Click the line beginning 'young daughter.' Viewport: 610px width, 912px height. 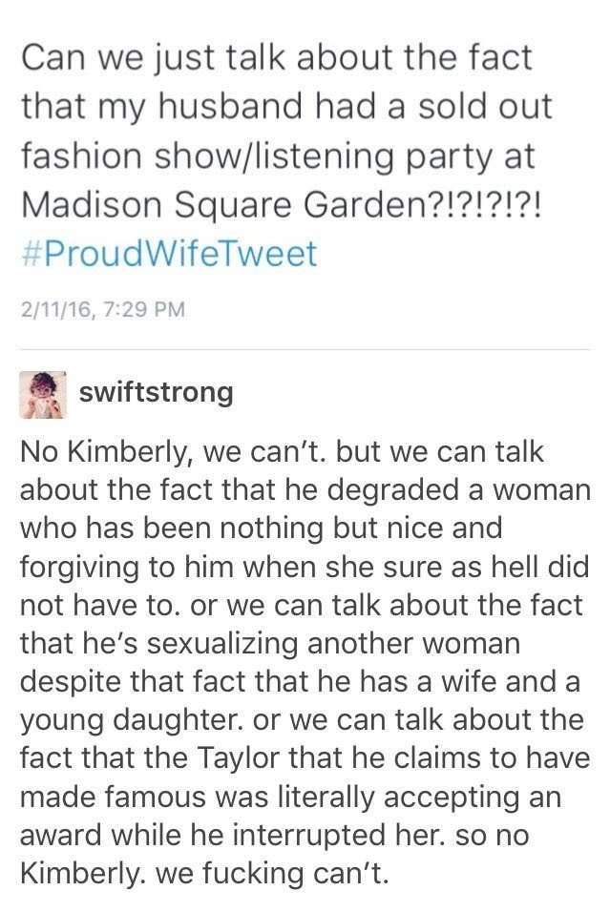tap(302, 720)
